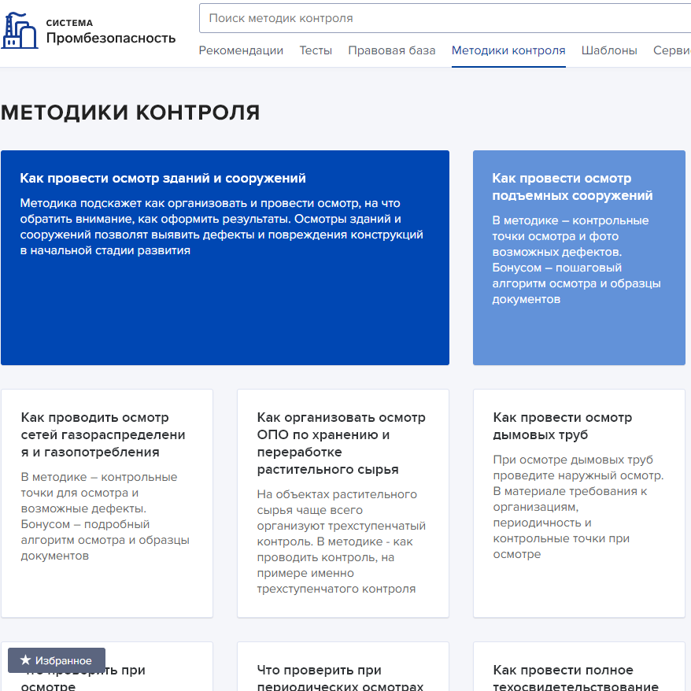
Task: Switch to the Тесты tab
Action: tap(316, 50)
